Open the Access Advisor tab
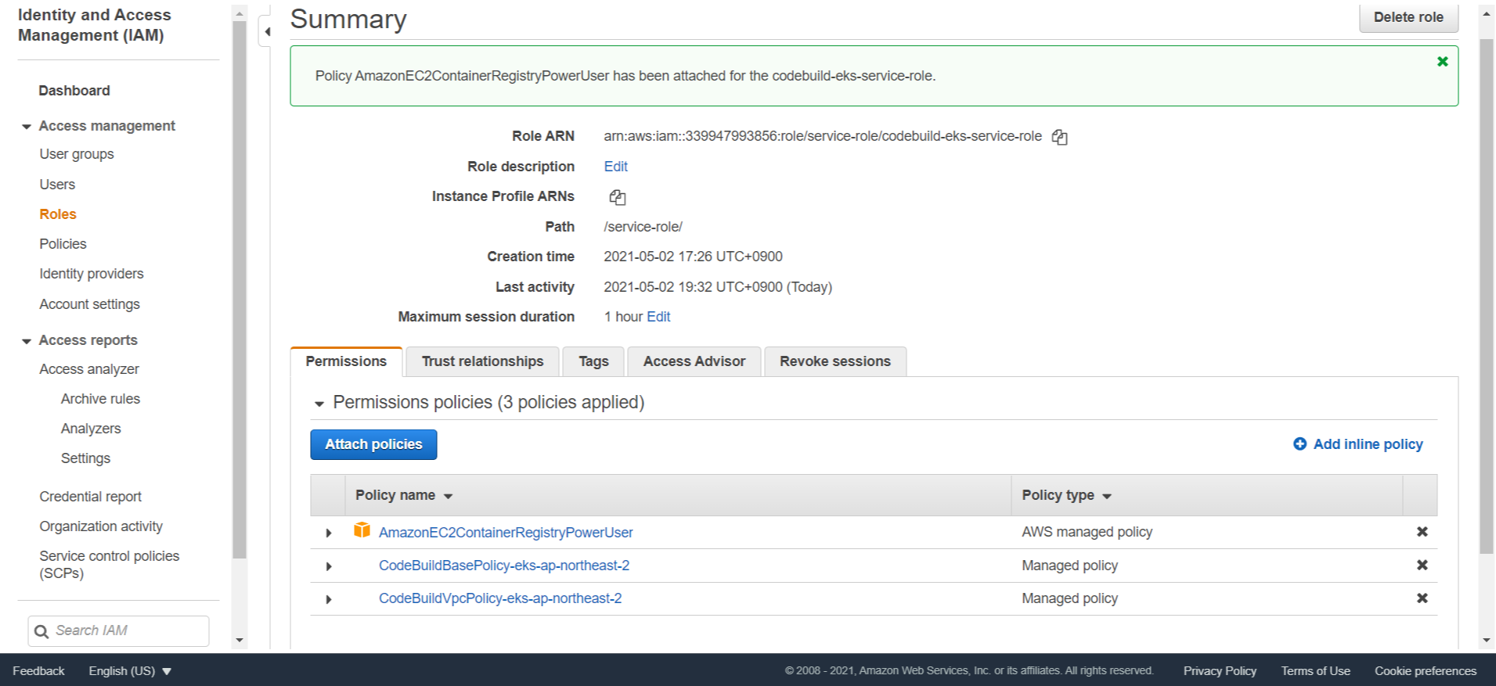Viewport: 1496px width, 686px height. (x=694, y=361)
